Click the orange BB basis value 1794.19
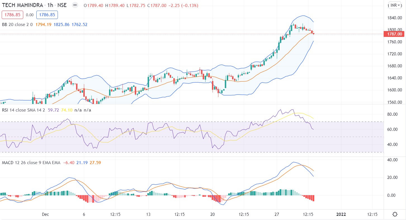This screenshot has height=220, width=406. click(43, 25)
